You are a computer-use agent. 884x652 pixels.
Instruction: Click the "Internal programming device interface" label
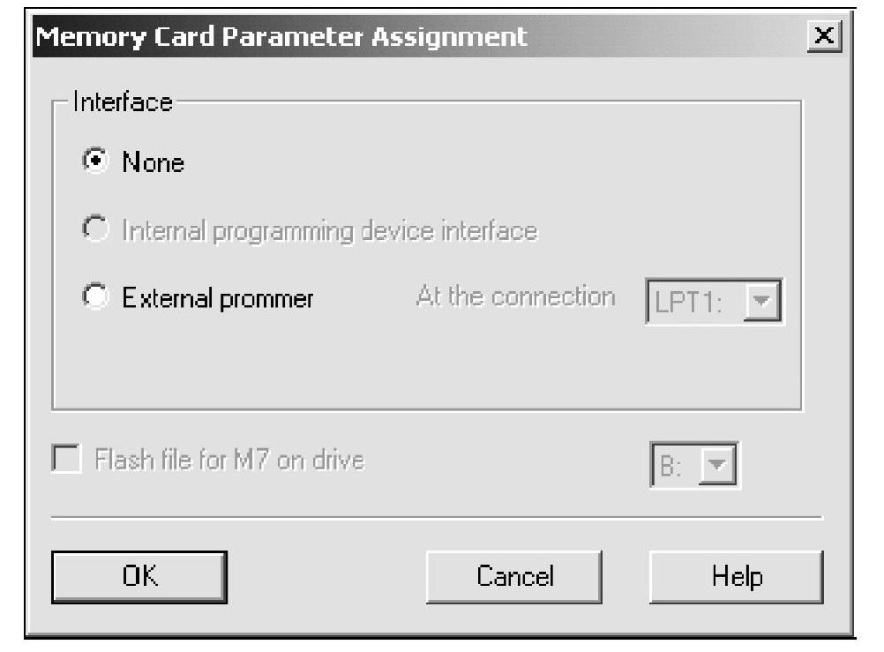pyautogui.click(x=329, y=231)
